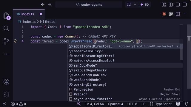Select webSearchEnabled? suggestion

(125, 75)
